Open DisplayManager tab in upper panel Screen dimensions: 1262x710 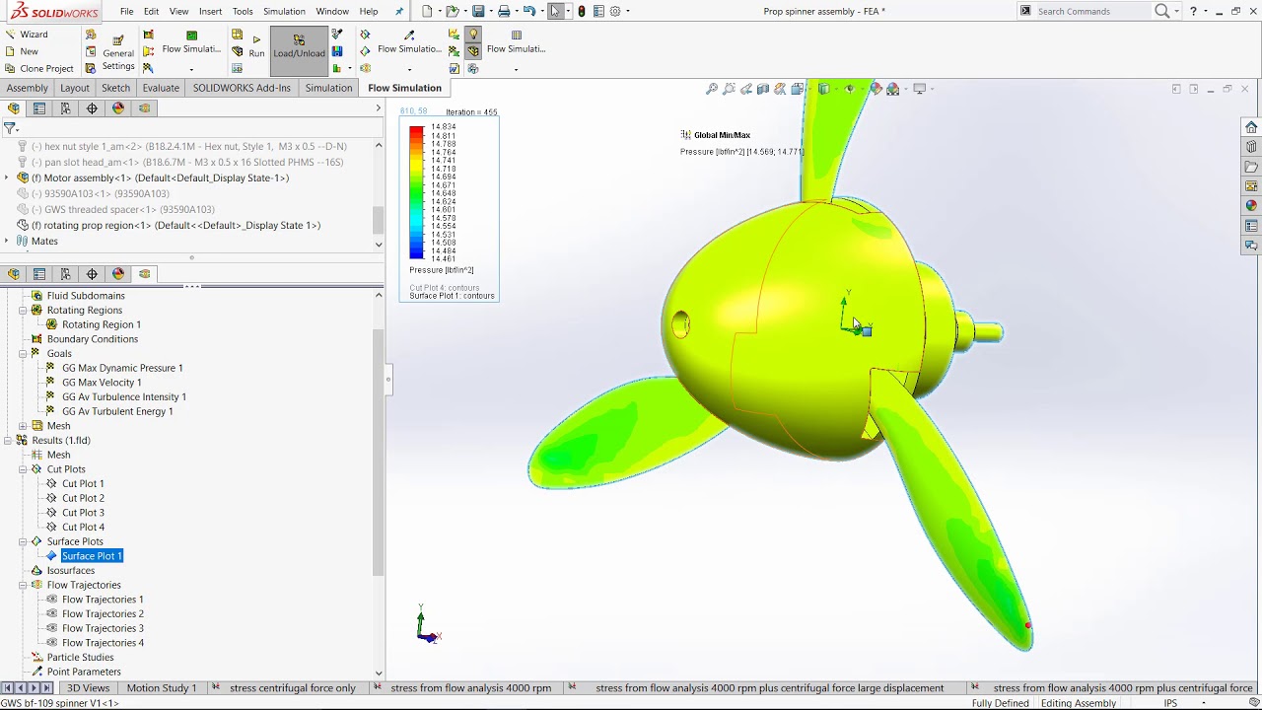(x=118, y=108)
